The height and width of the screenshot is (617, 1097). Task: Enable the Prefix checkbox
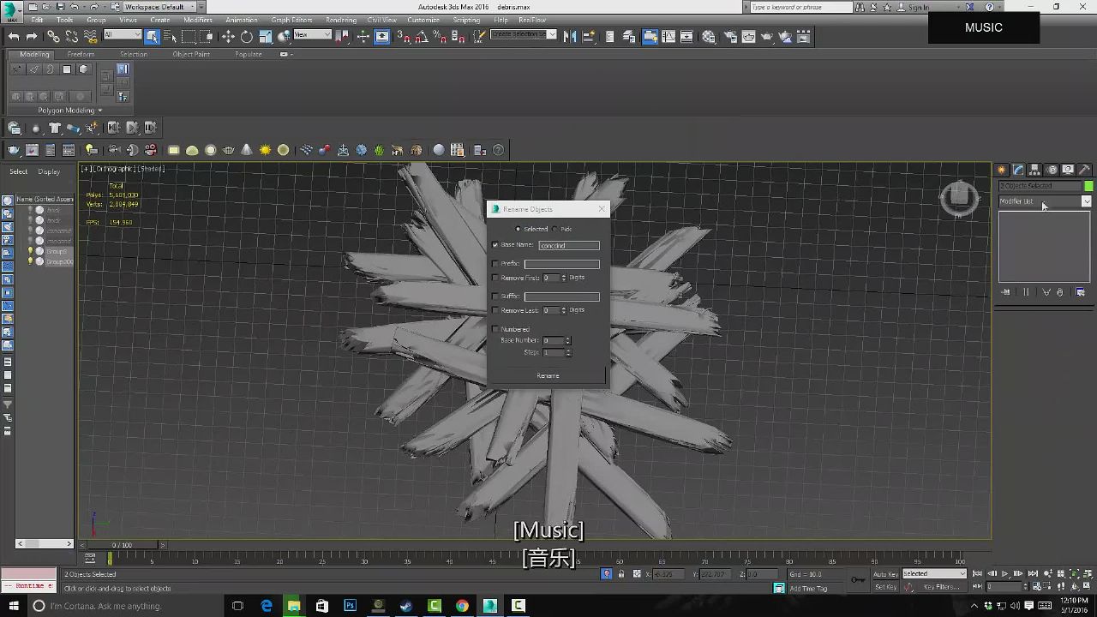[x=495, y=263]
